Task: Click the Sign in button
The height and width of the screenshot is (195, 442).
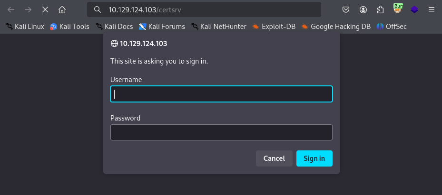Action: 314,158
